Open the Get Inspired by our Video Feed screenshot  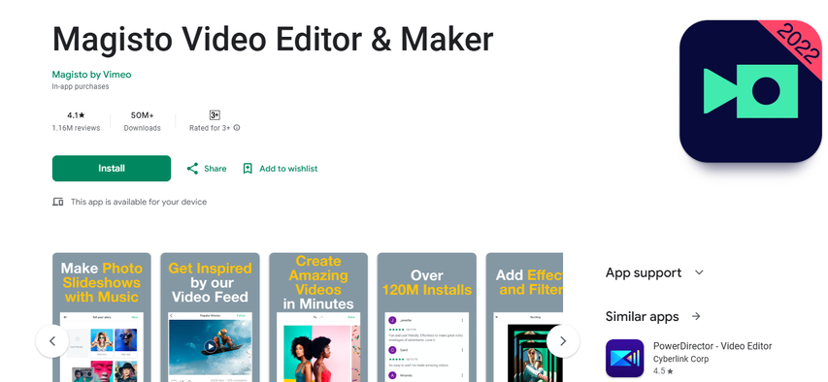click(x=211, y=318)
